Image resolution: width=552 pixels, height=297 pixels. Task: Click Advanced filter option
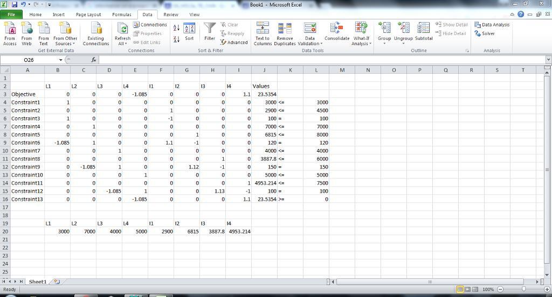[x=234, y=42]
